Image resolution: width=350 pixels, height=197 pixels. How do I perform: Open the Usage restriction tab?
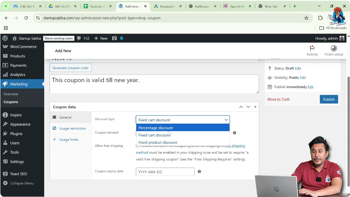(72, 128)
